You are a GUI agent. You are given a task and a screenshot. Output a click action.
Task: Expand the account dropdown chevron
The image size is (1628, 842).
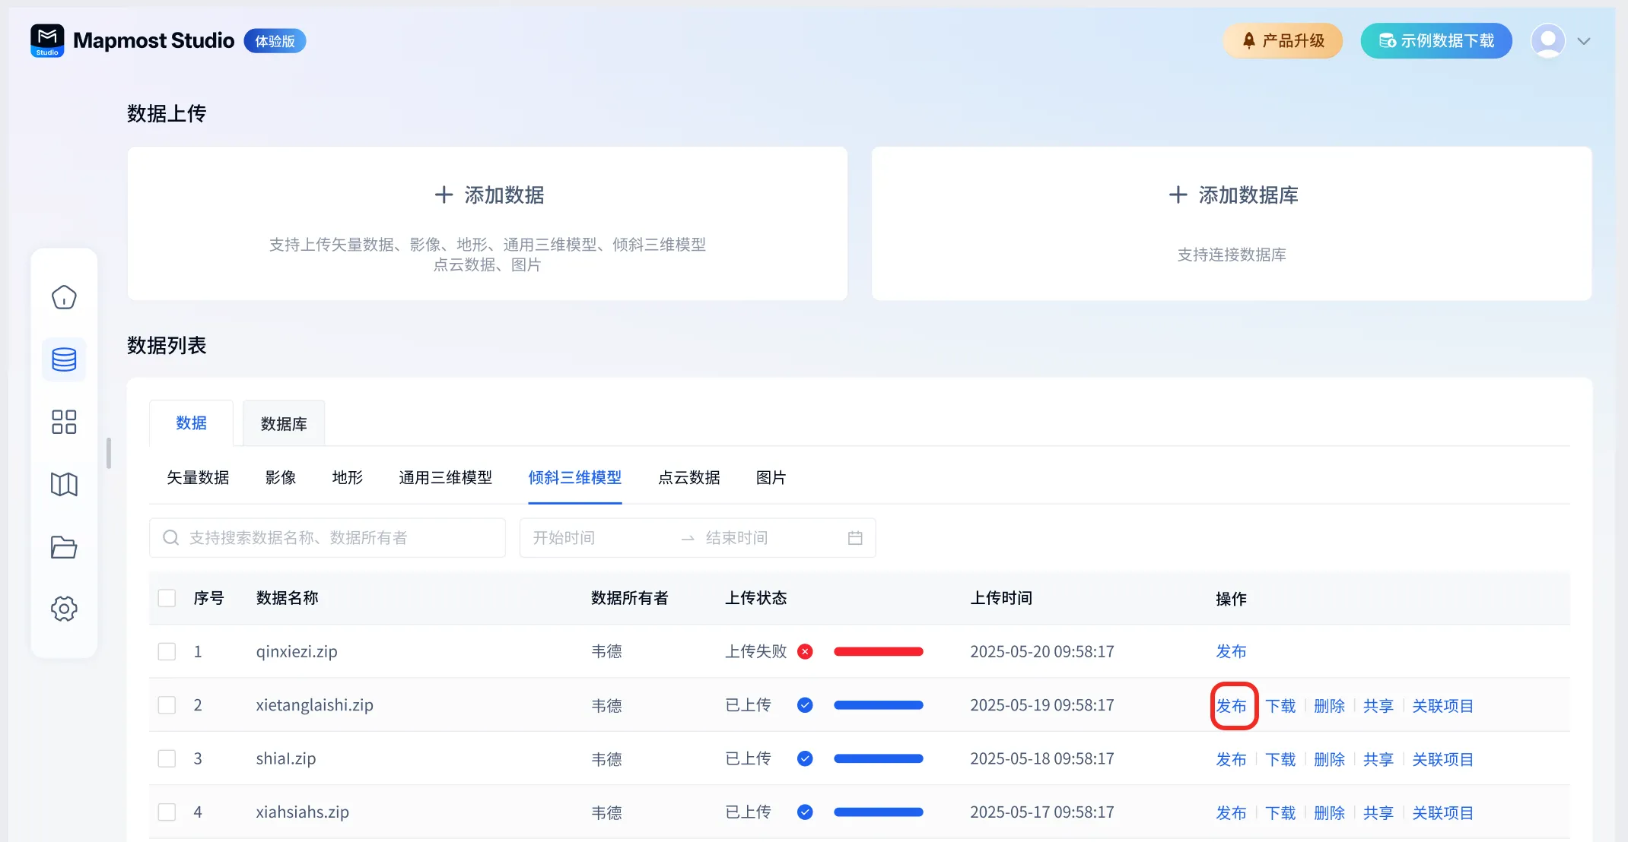pos(1584,41)
